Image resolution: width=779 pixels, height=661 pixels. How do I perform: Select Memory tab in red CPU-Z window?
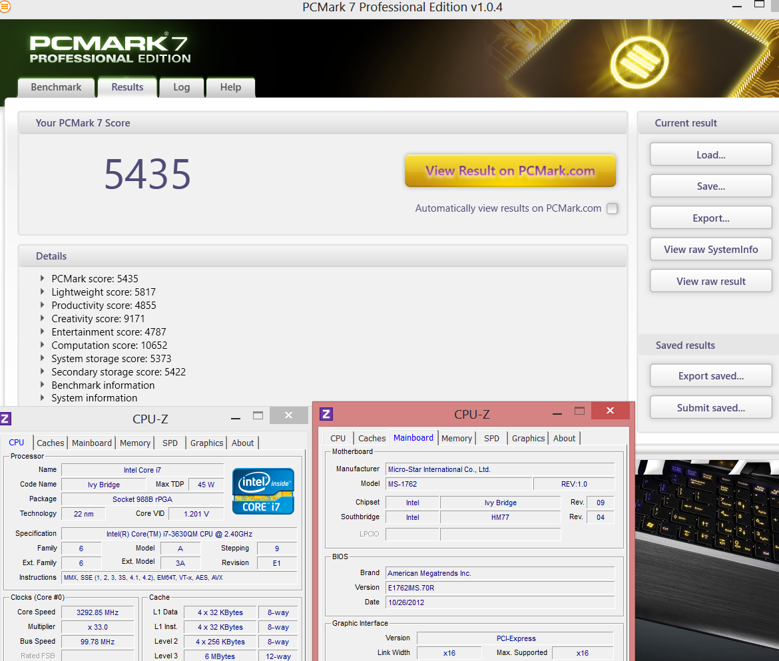[457, 439]
